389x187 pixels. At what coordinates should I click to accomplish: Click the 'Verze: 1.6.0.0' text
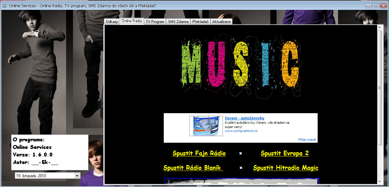(x=33, y=155)
